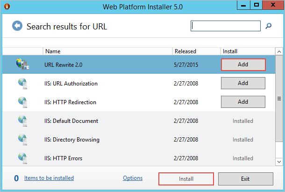The width and height of the screenshot is (285, 192).
Task: Select the IIS: URL Authorization icon
Action: click(x=22, y=84)
